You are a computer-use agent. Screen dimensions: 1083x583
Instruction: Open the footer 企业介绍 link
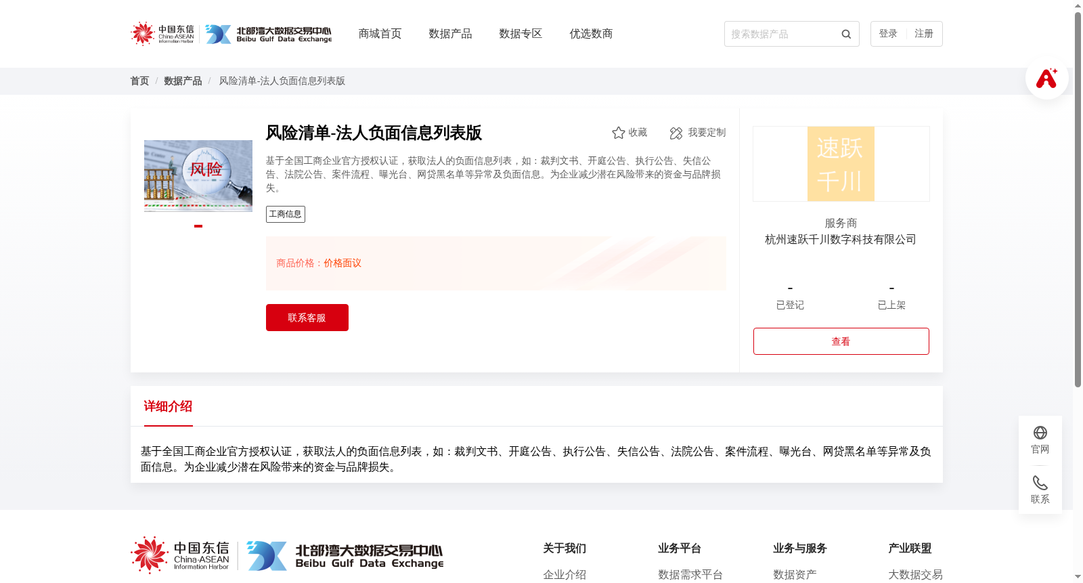click(565, 575)
